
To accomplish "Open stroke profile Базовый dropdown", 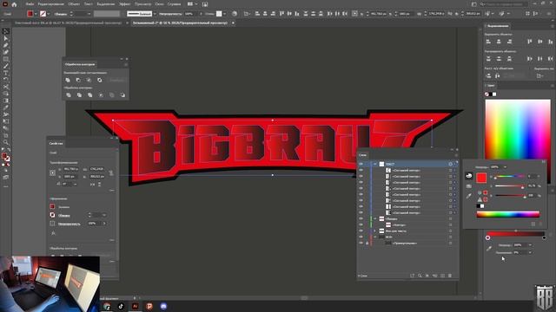I will (155, 14).
